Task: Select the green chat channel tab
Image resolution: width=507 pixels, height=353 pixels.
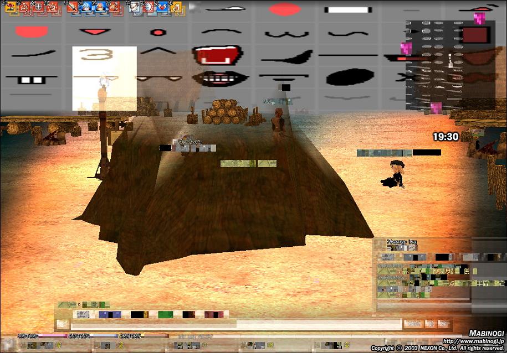Action: pyautogui.click(x=165, y=314)
